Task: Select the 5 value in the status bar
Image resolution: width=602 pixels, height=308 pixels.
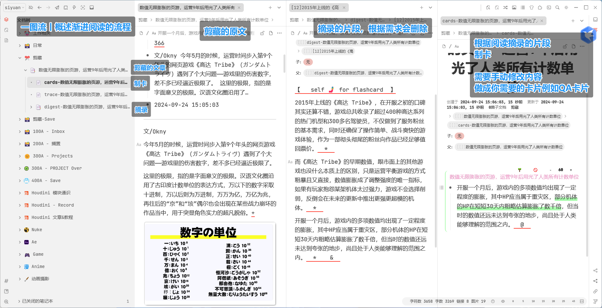Action: tap(523, 301)
